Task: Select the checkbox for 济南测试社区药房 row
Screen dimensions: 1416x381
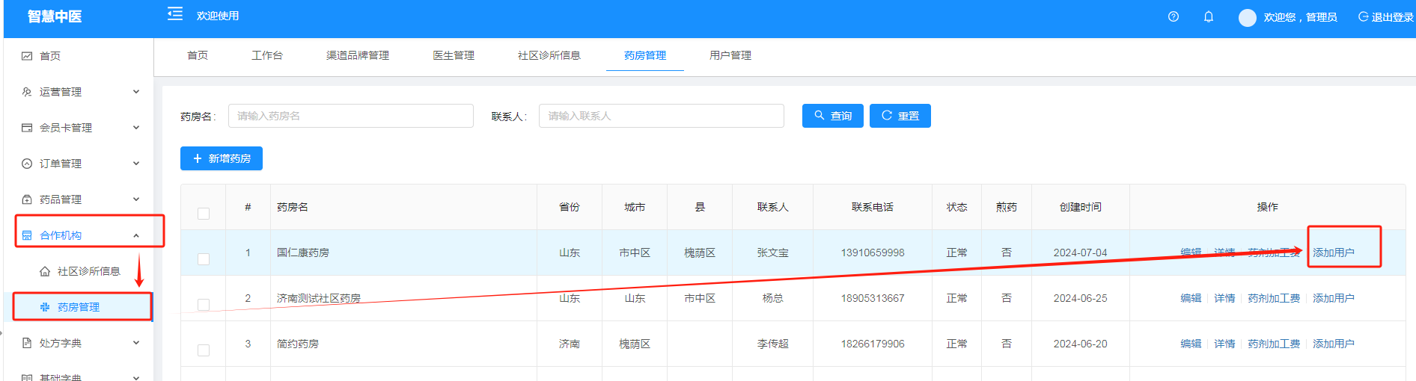Action: click(x=204, y=305)
